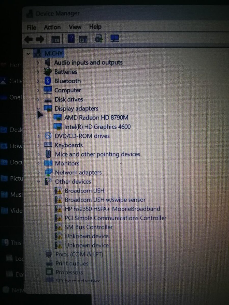
Task: Open the Action menu
Action: pos(52,27)
